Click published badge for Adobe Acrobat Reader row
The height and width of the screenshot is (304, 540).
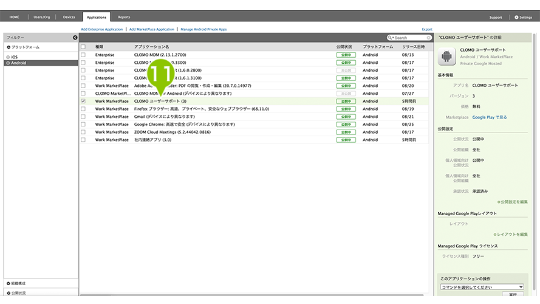[346, 86]
